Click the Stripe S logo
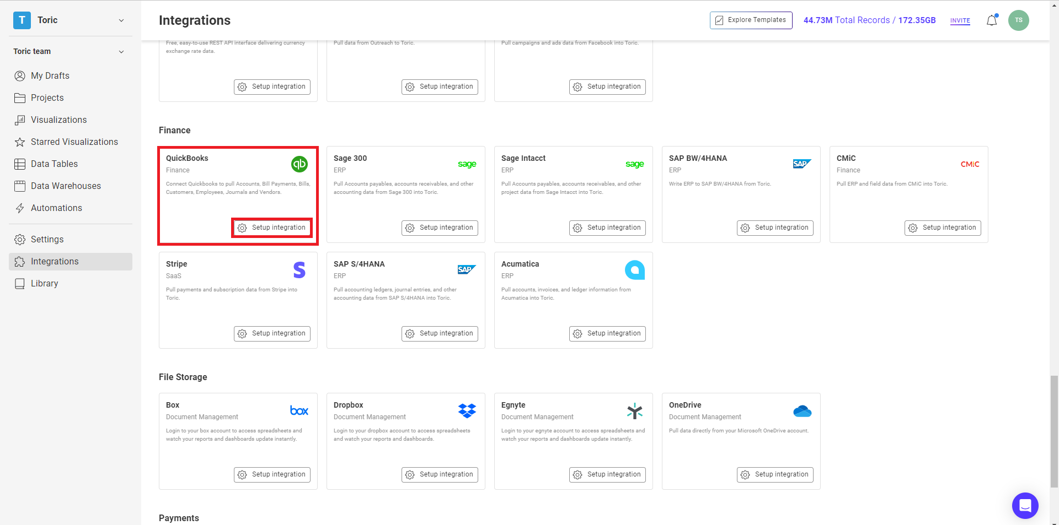1059x525 pixels. 299,270
